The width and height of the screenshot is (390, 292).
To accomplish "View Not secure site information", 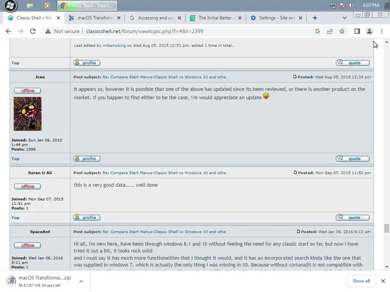I will [x=62, y=31].
